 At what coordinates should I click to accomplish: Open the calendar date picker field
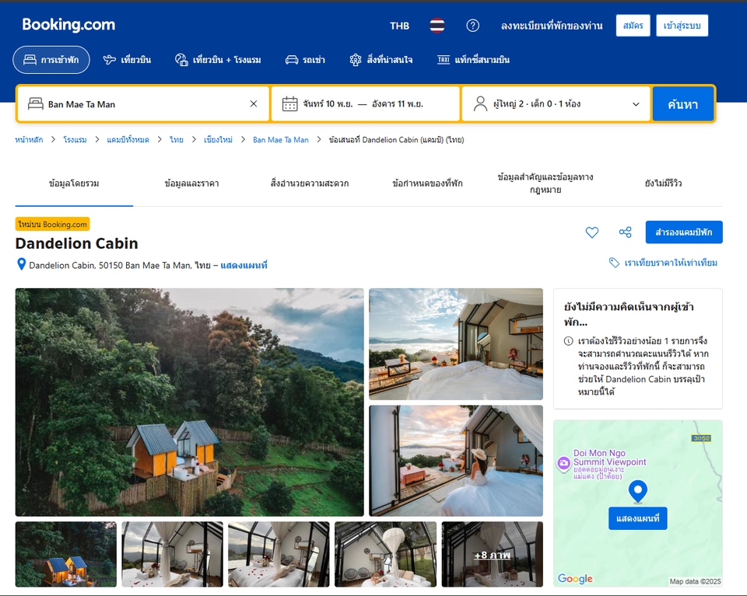[x=365, y=104]
